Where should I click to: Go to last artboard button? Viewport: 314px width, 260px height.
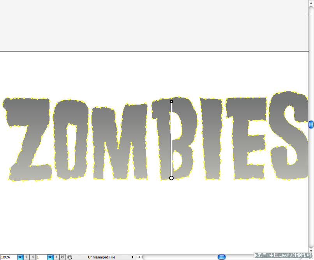click(63, 257)
